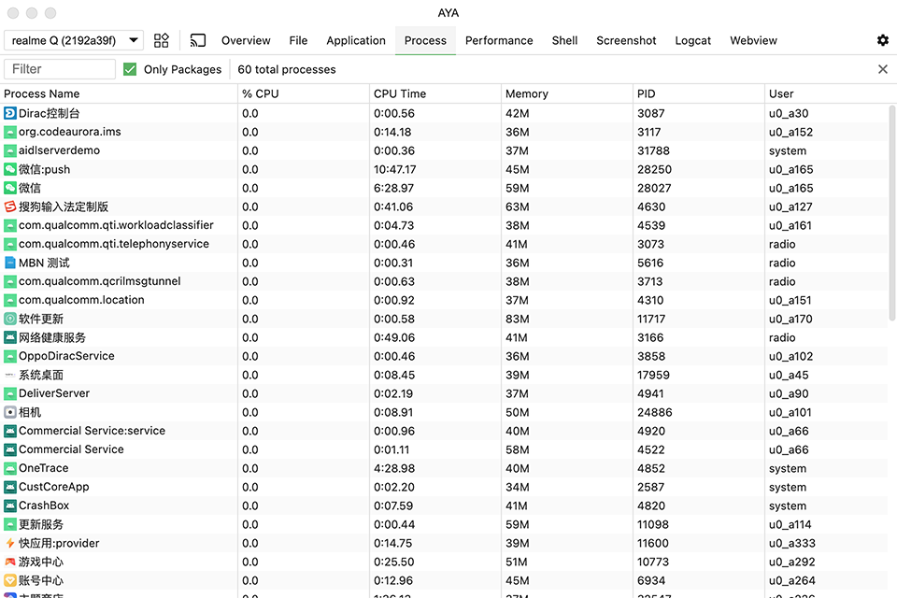Image resolution: width=897 pixels, height=598 pixels.
Task: Sort by CPU Time column header
Action: tap(435, 93)
